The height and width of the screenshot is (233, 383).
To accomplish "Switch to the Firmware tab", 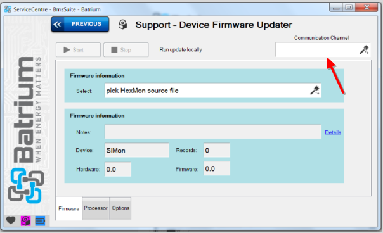I will click(68, 208).
